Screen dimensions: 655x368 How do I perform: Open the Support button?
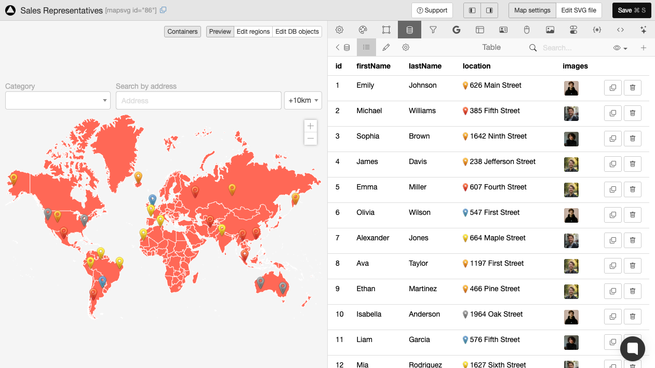pyautogui.click(x=432, y=10)
